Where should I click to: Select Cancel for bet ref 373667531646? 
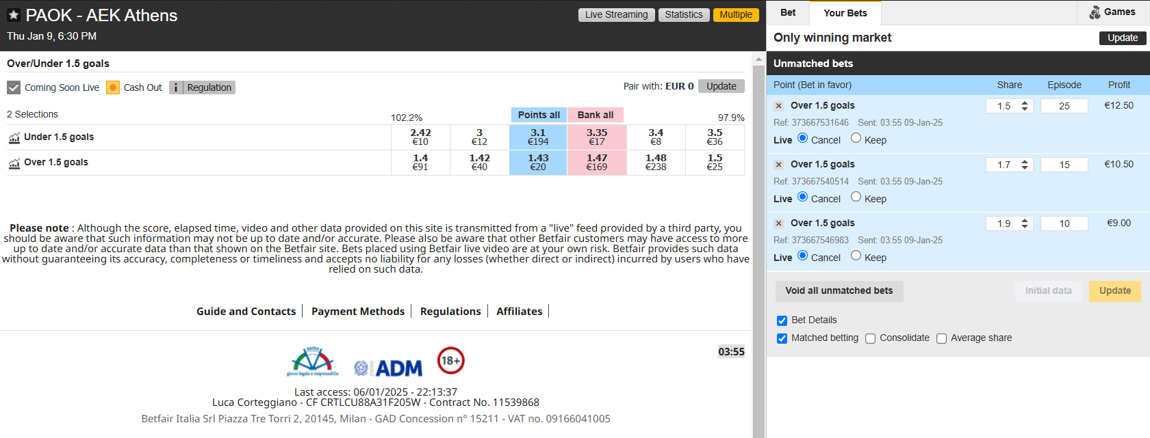[x=802, y=138]
